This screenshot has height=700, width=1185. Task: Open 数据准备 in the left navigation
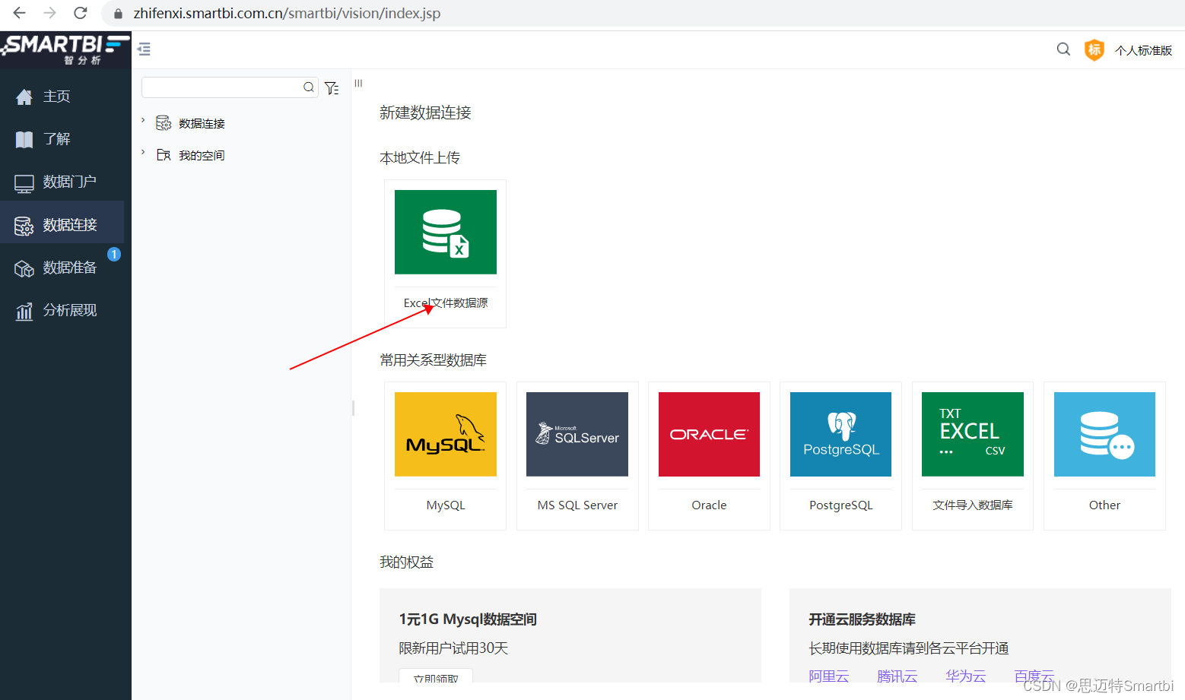(x=62, y=268)
